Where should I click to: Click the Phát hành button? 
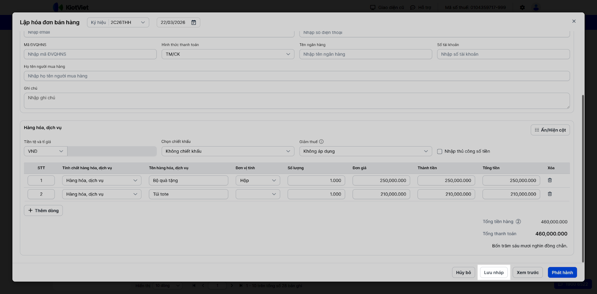click(562, 272)
